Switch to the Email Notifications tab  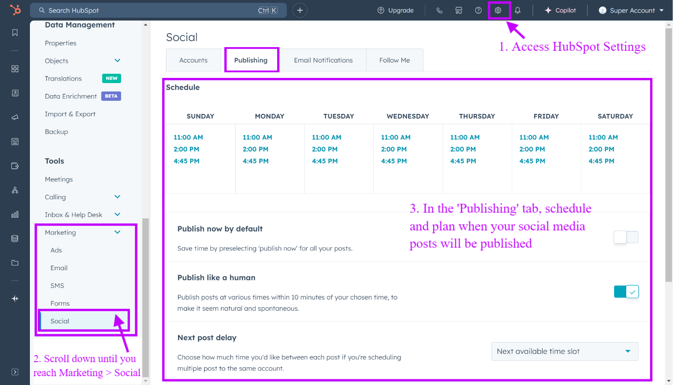323,60
